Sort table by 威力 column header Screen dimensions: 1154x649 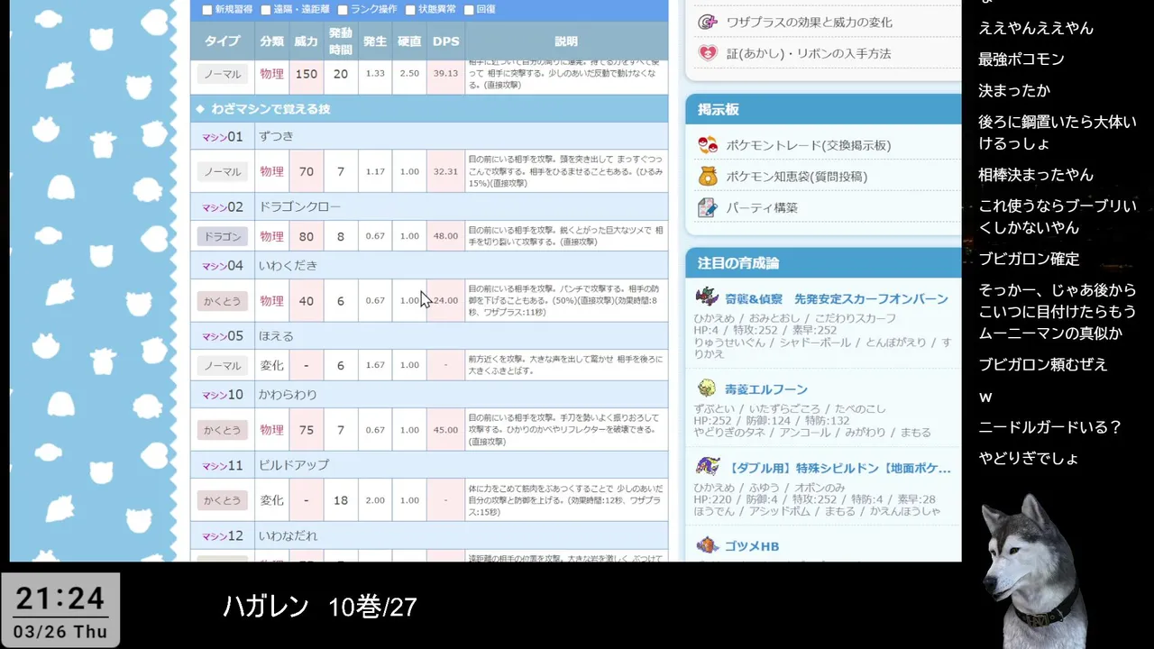click(x=307, y=41)
